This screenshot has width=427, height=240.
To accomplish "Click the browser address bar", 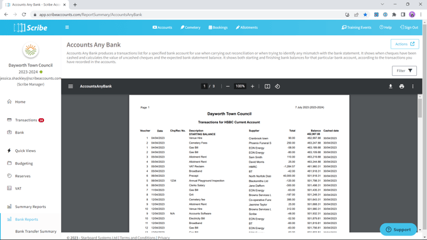I will tap(188, 15).
